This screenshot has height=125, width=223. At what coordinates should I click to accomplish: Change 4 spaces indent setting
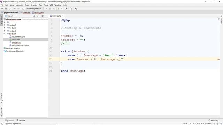pos(207,124)
